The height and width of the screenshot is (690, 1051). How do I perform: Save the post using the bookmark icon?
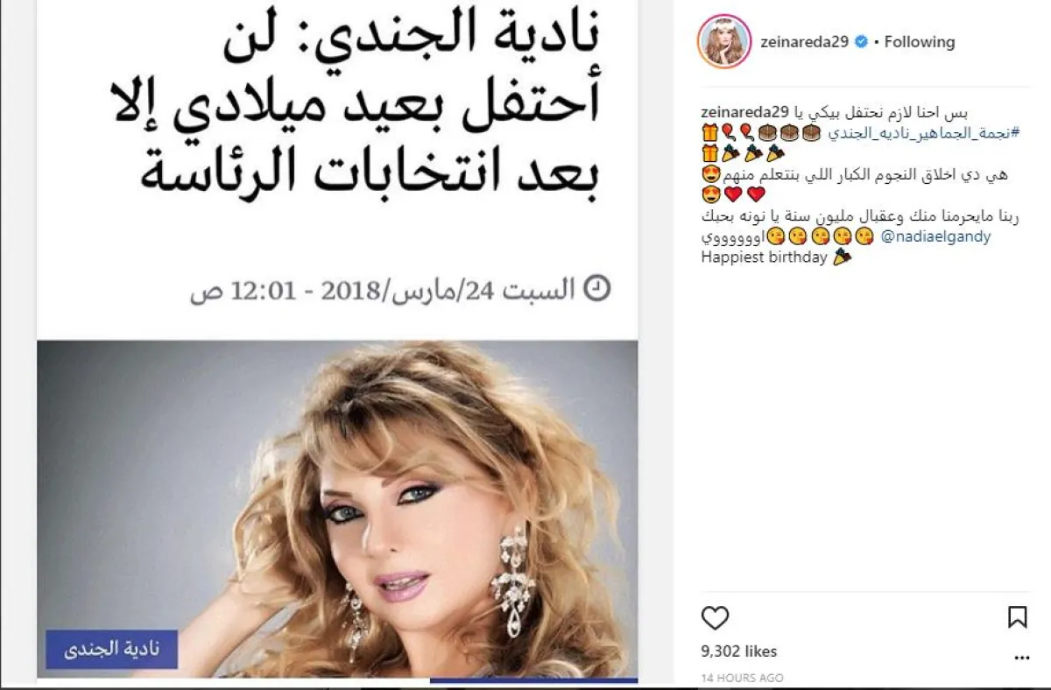point(1017,617)
